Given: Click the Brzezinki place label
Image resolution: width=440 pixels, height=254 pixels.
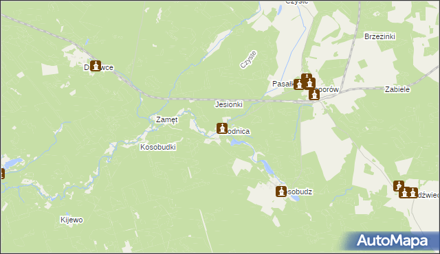Looking at the screenshot, I should point(379,36).
